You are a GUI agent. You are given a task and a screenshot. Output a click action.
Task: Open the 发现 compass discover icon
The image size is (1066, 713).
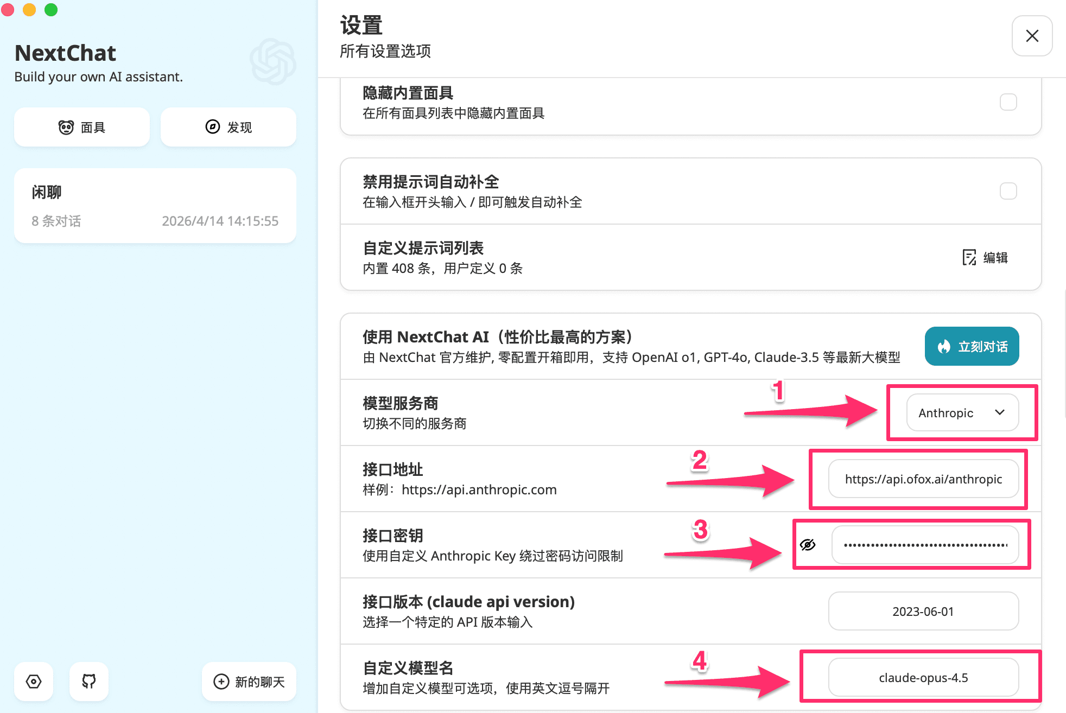(x=212, y=126)
